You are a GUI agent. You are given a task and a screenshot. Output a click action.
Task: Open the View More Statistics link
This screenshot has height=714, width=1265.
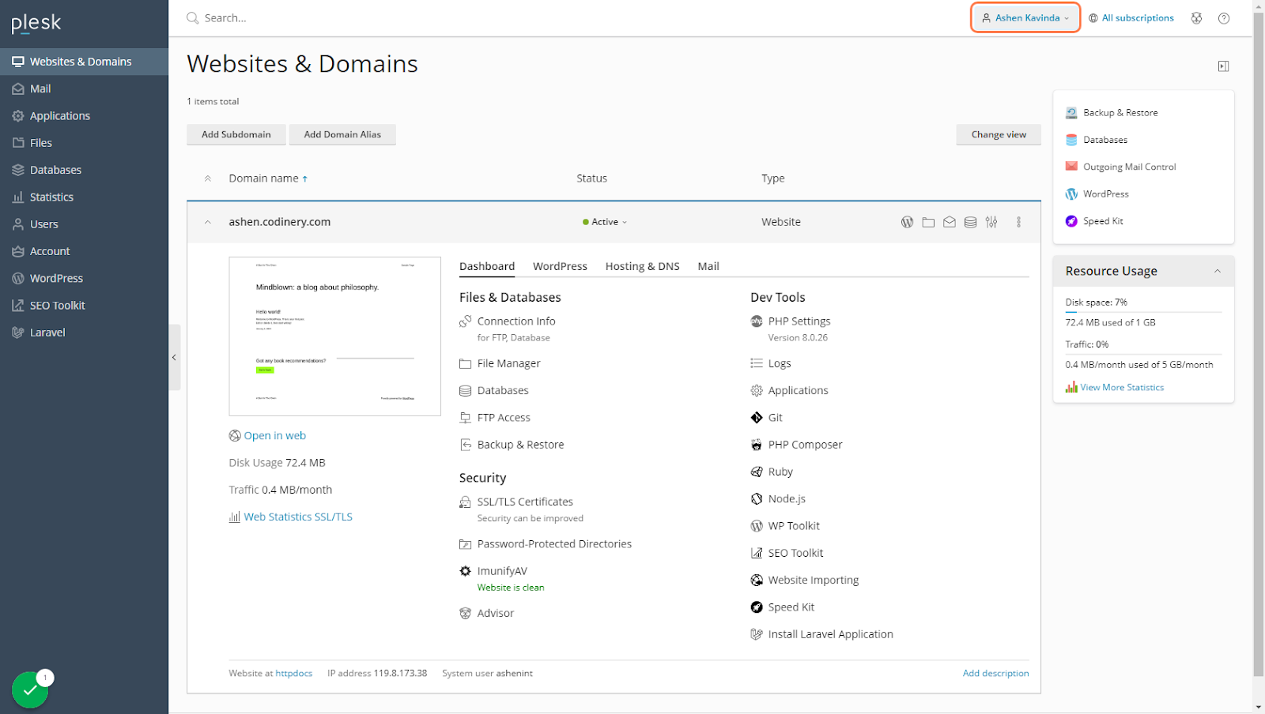coord(1121,387)
